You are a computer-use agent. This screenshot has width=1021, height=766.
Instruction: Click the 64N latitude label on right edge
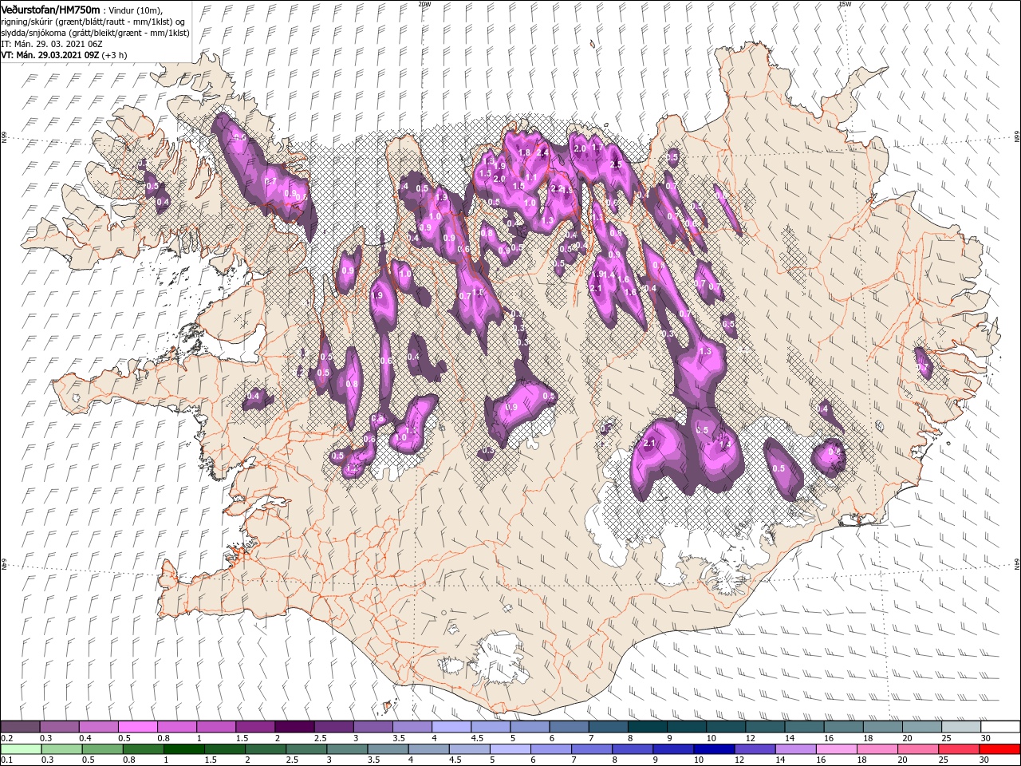(1017, 563)
